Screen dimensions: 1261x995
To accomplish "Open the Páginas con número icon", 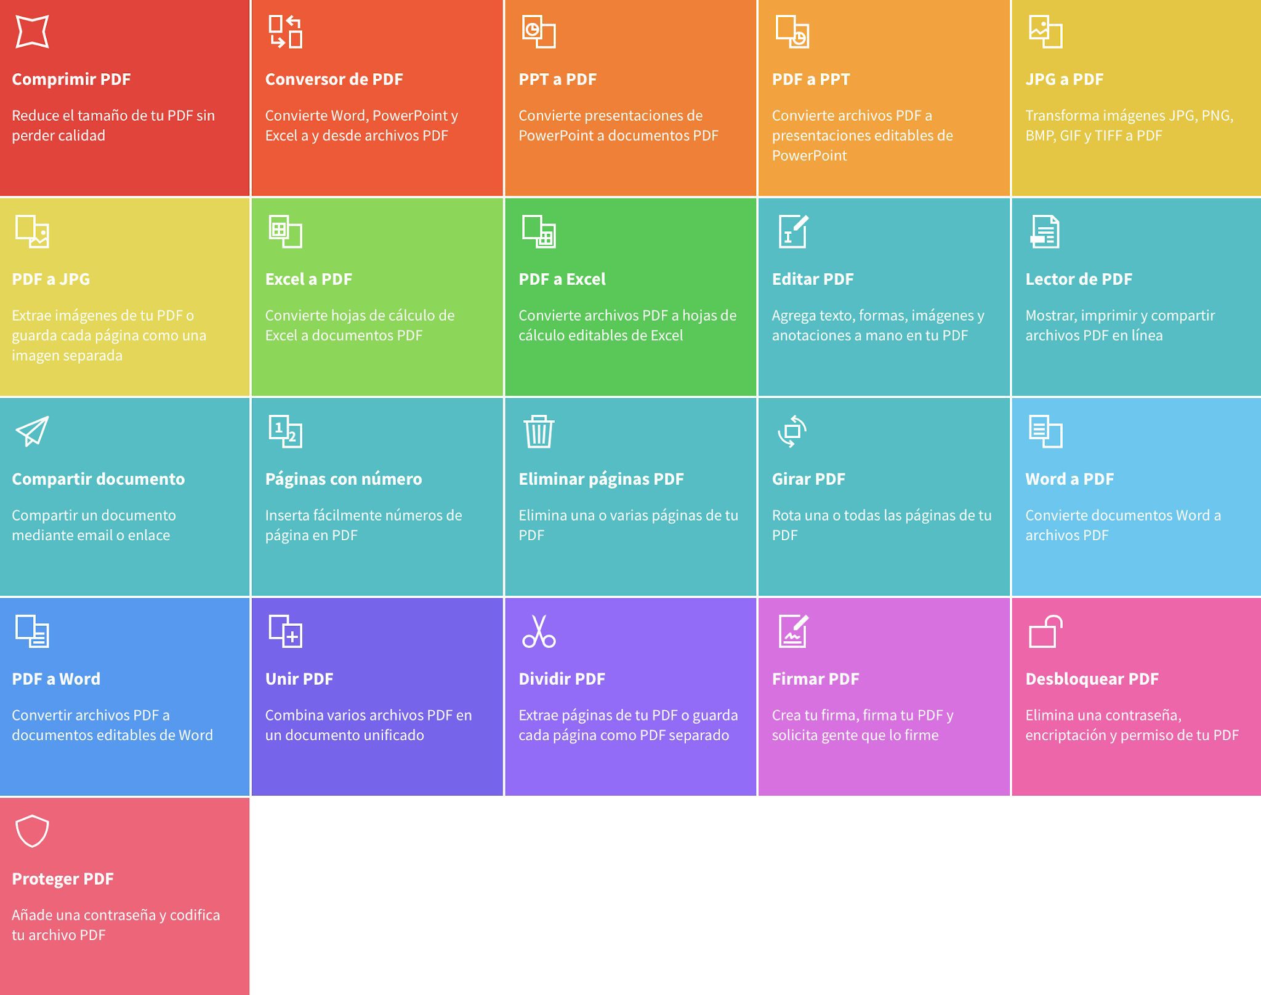I will tap(286, 431).
